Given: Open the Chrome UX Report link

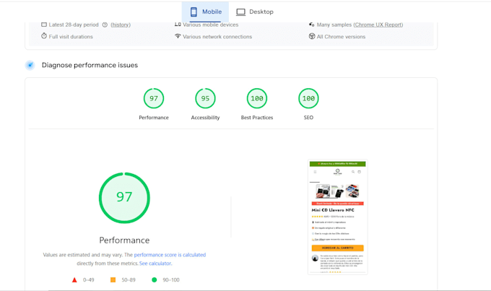Looking at the screenshot, I should point(378,25).
